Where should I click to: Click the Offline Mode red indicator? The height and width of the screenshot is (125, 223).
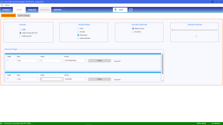coord(207,124)
